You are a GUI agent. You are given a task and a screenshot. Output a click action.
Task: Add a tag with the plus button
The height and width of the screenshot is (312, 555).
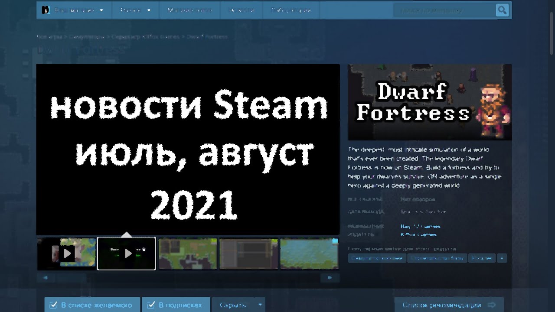502,258
